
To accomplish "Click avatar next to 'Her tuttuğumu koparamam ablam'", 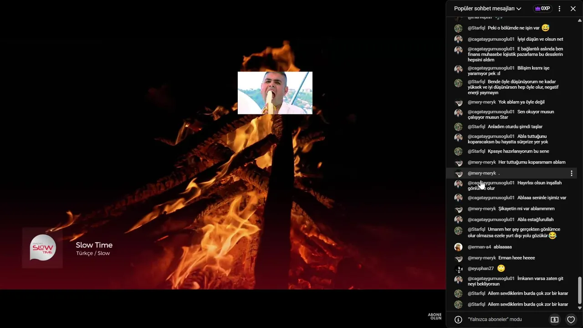I will click(x=458, y=163).
